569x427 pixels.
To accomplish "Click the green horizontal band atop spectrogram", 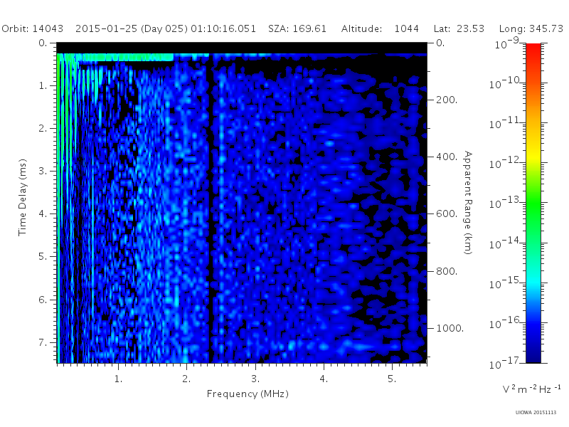I will click(115, 58).
